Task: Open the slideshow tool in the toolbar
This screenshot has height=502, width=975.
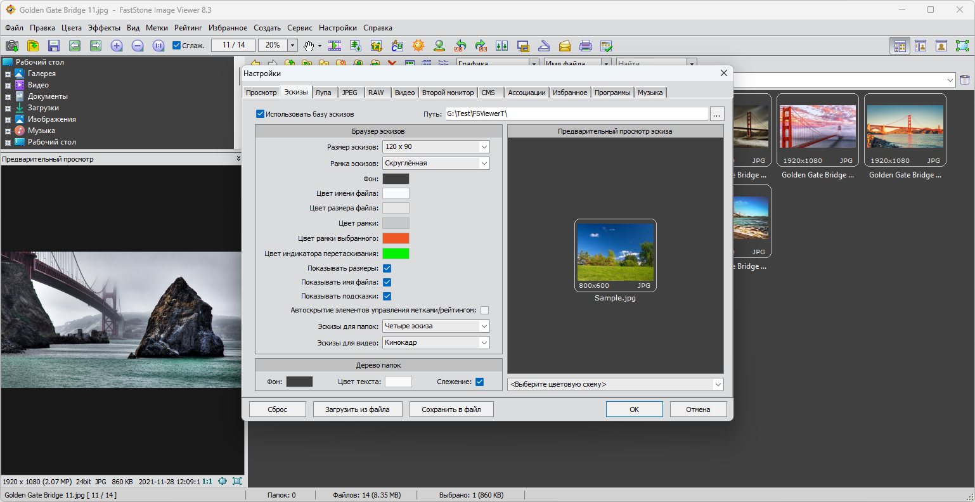Action: click(335, 46)
